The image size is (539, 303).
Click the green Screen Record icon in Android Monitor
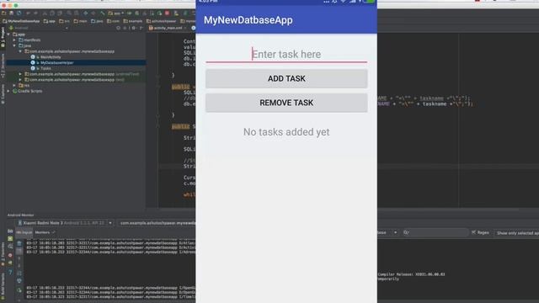click(x=10, y=238)
